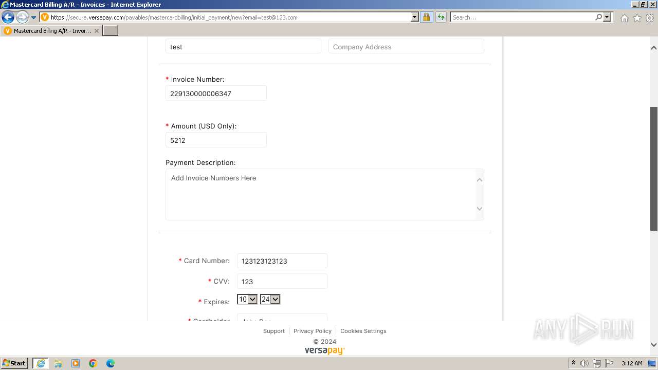The height and width of the screenshot is (370, 658).
Task: Click the network tray icon
Action: (x=597, y=363)
